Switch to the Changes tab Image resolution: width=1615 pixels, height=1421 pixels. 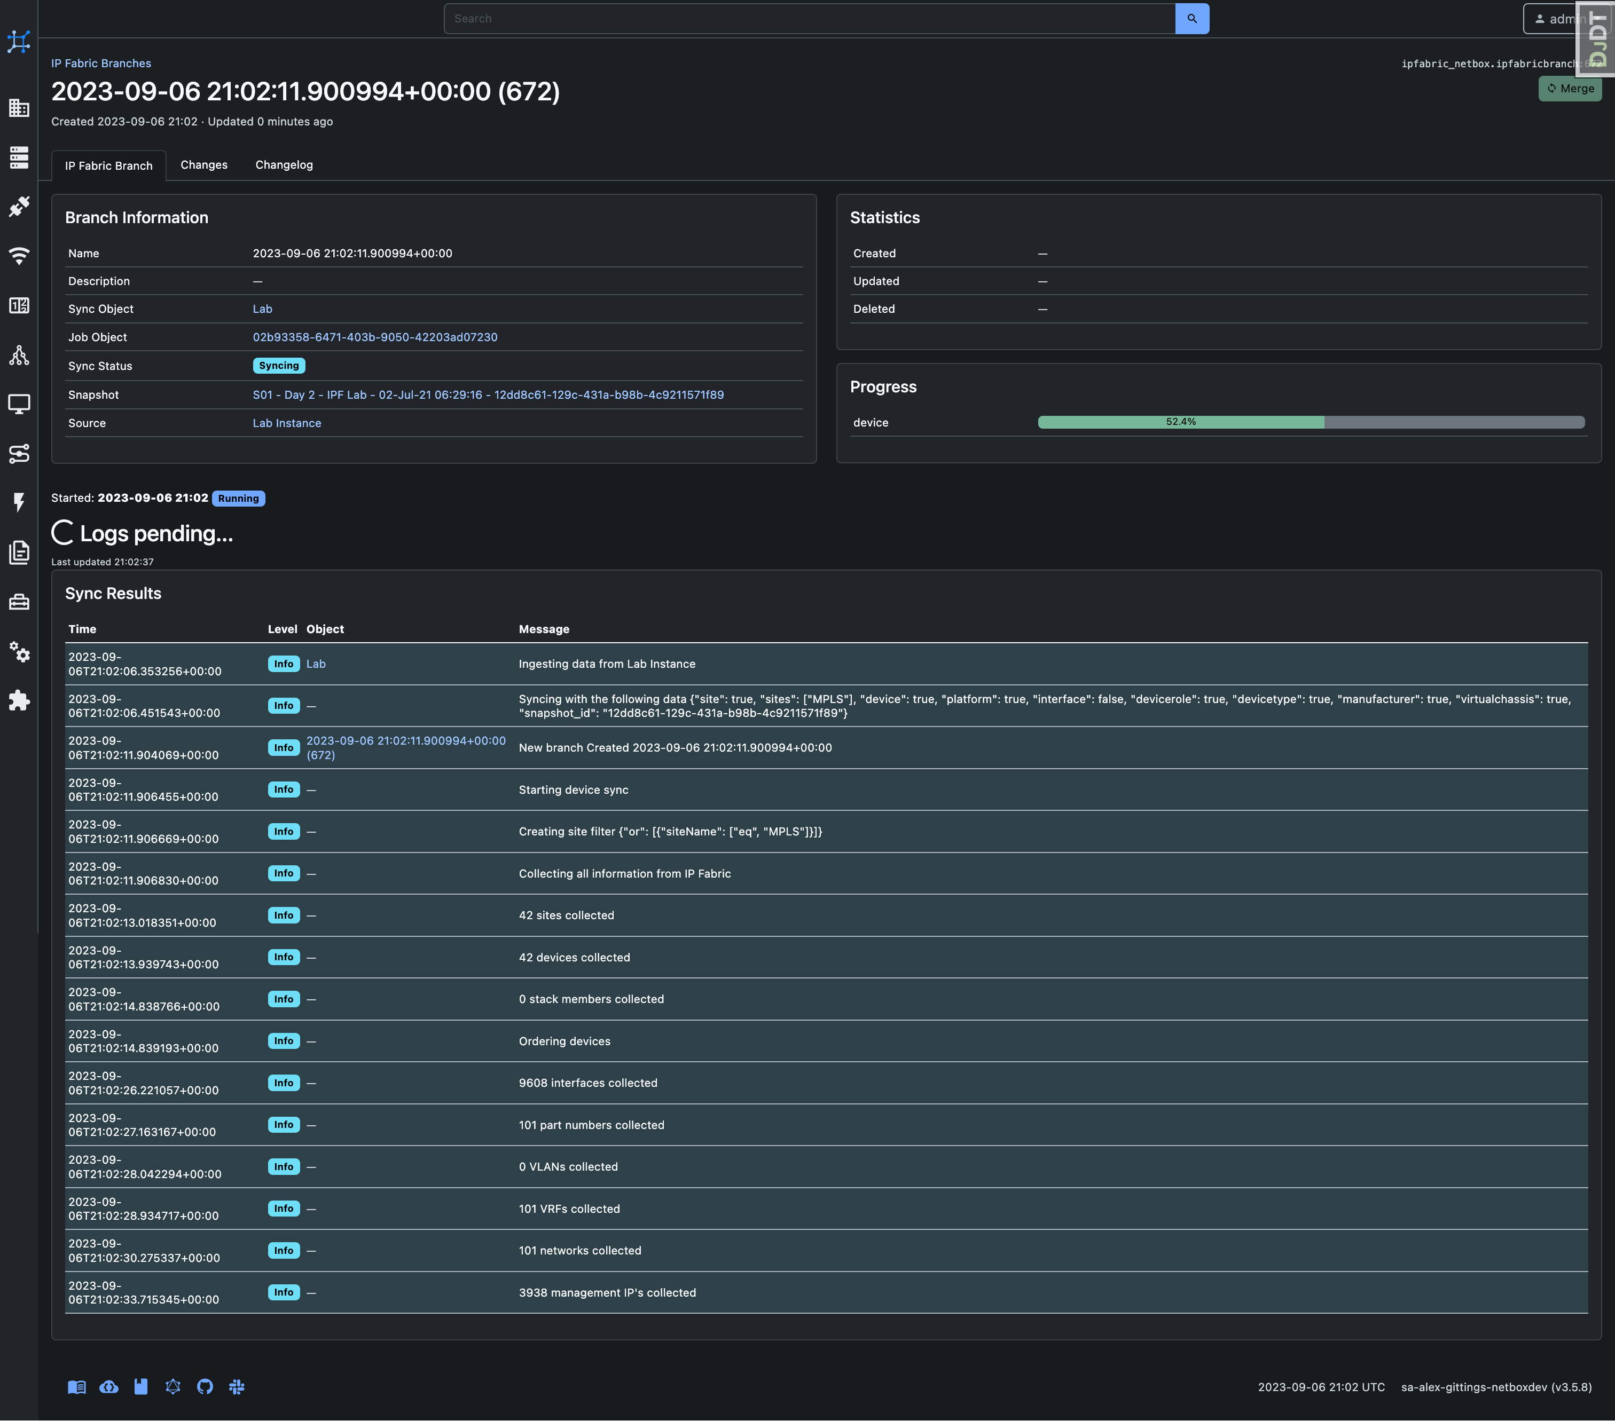(x=204, y=165)
